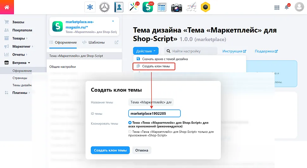Edit Название темы field
The height and width of the screenshot is (168, 307).
(x=151, y=102)
